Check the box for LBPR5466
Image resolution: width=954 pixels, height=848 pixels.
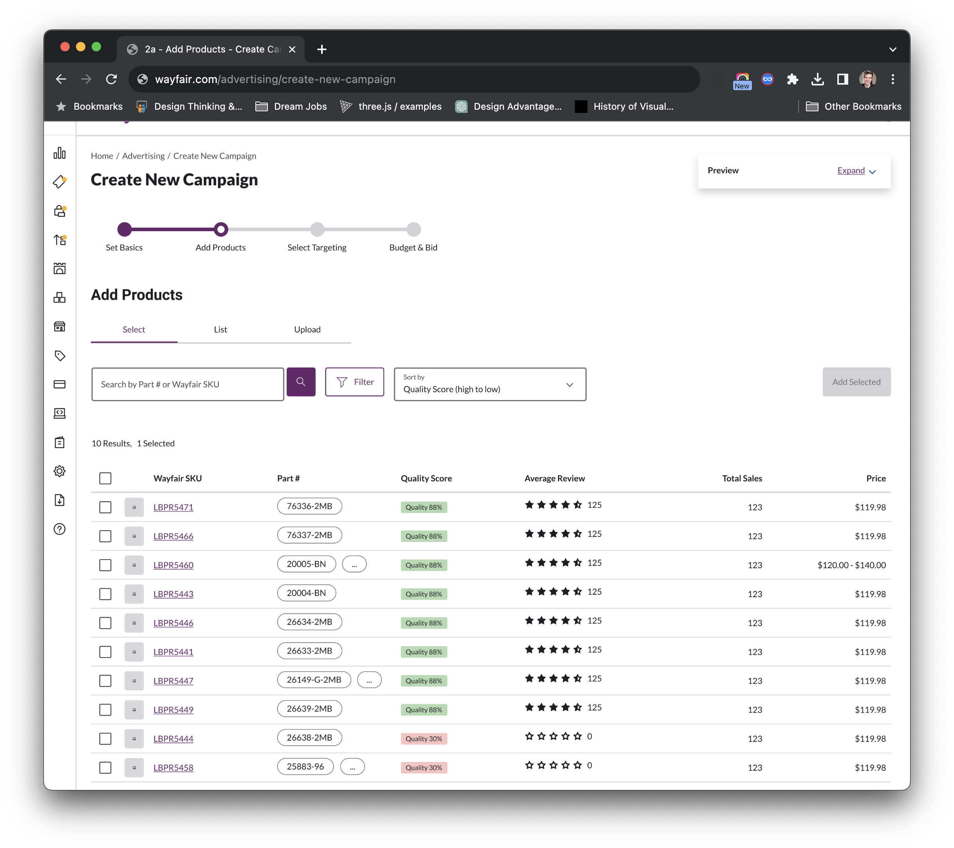click(105, 536)
